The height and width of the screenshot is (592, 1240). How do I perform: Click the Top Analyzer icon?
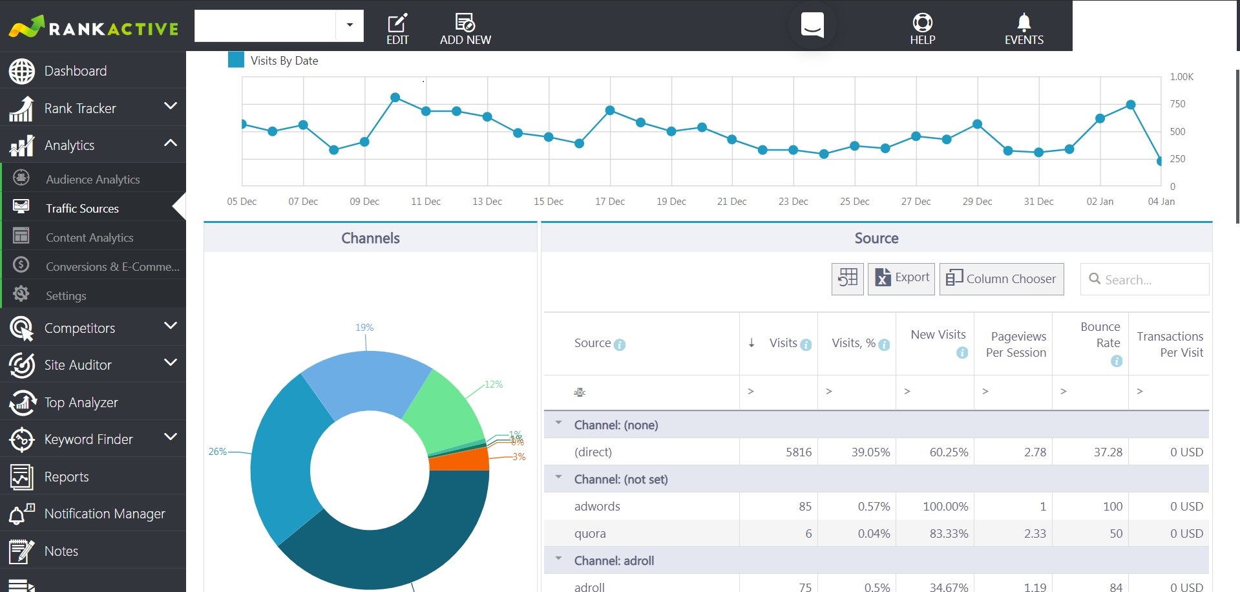point(21,403)
